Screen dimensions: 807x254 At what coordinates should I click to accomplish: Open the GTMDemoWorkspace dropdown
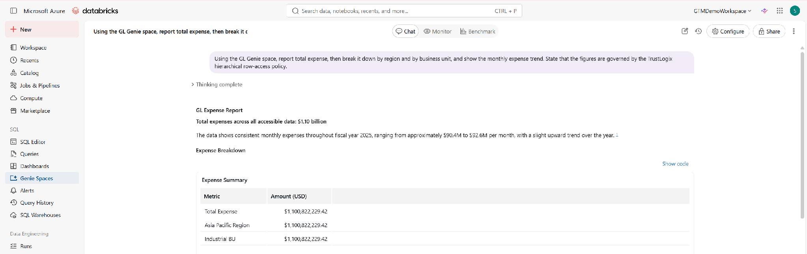pos(722,11)
